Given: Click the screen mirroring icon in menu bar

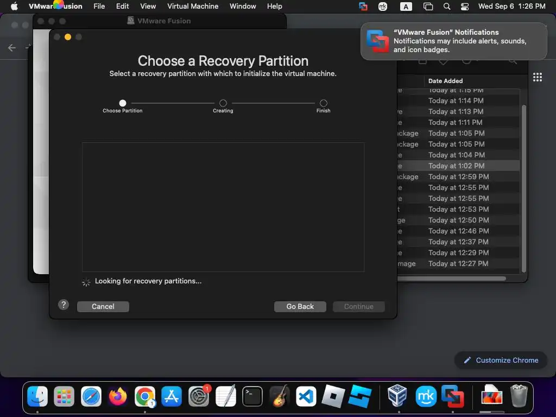Looking at the screenshot, I should point(428,7).
